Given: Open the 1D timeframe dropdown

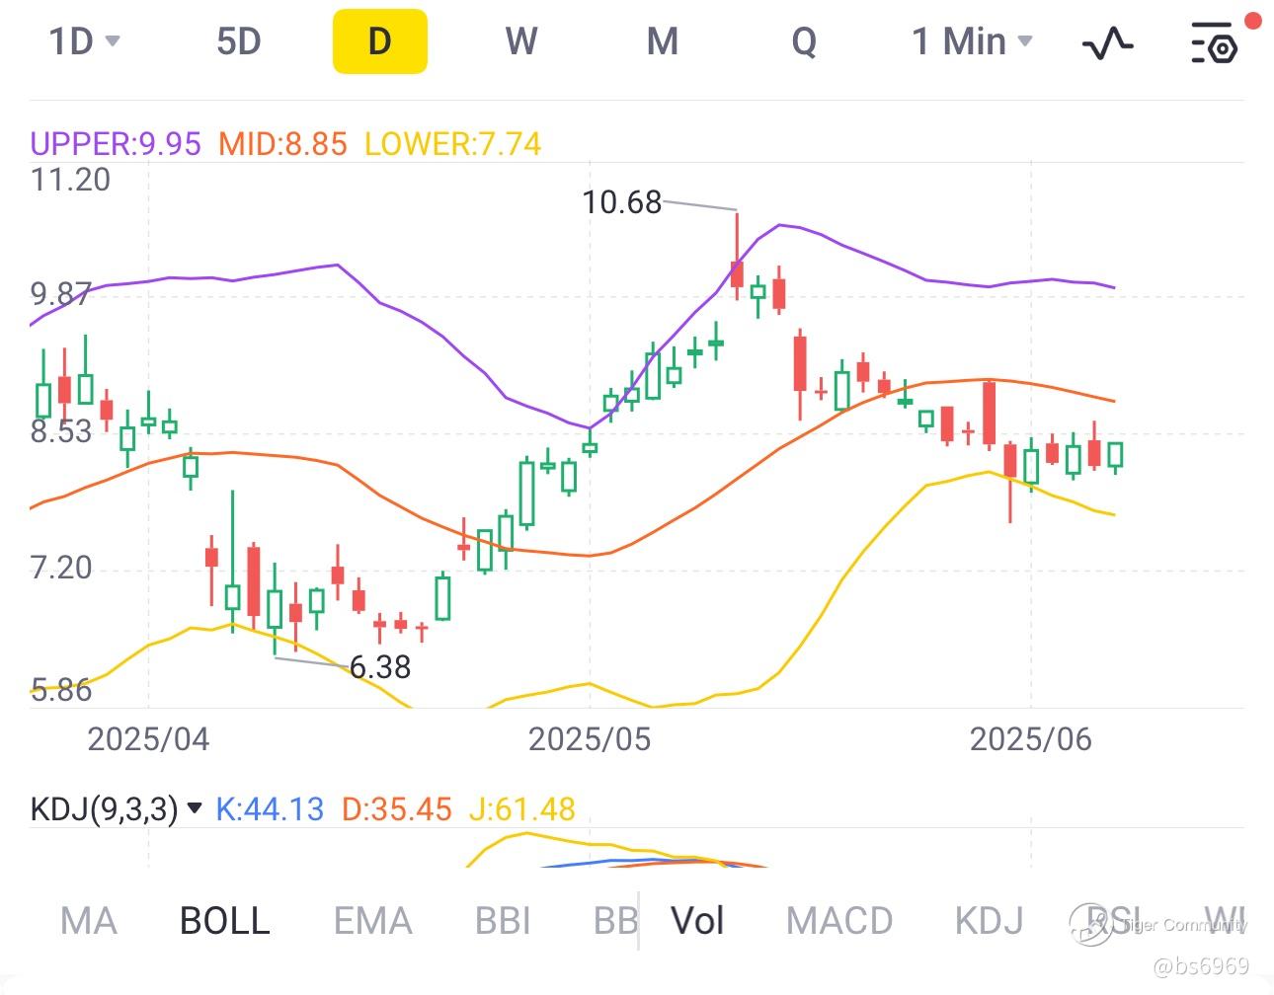Looking at the screenshot, I should pyautogui.click(x=84, y=41).
